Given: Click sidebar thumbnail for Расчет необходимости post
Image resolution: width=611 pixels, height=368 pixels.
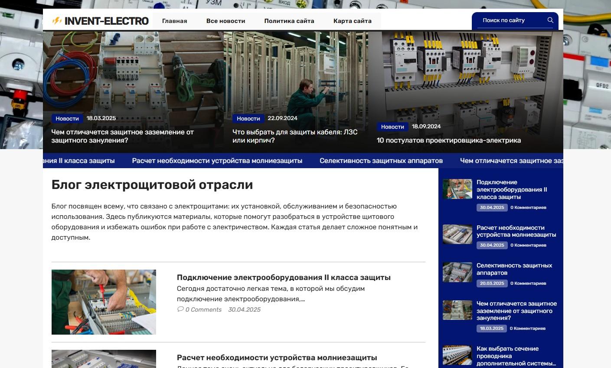Looking at the screenshot, I should tap(457, 234).
